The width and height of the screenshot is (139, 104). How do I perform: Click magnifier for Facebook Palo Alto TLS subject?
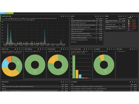pyautogui.click(x=135, y=89)
